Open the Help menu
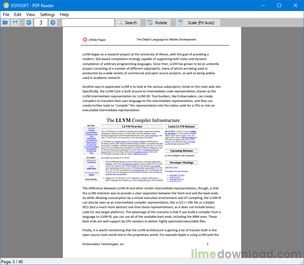 pyautogui.click(x=64, y=15)
